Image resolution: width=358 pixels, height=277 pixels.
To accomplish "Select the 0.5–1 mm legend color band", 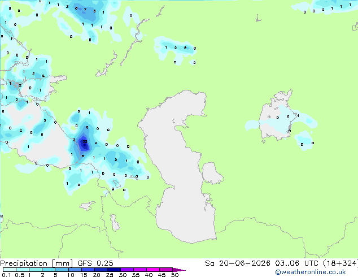I will [23, 270].
